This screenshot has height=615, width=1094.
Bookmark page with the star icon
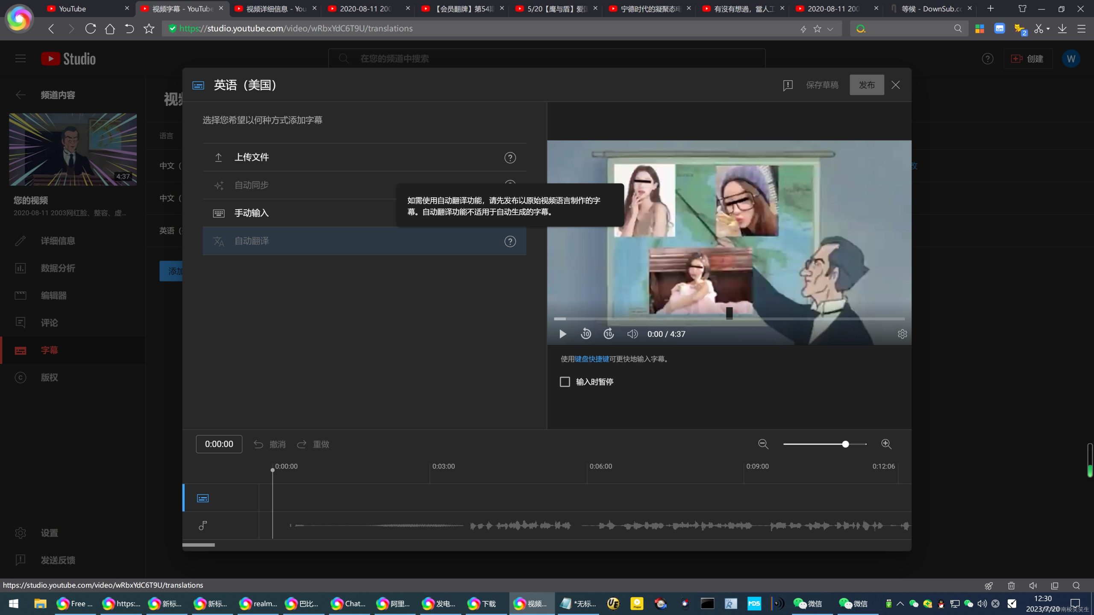point(149,29)
